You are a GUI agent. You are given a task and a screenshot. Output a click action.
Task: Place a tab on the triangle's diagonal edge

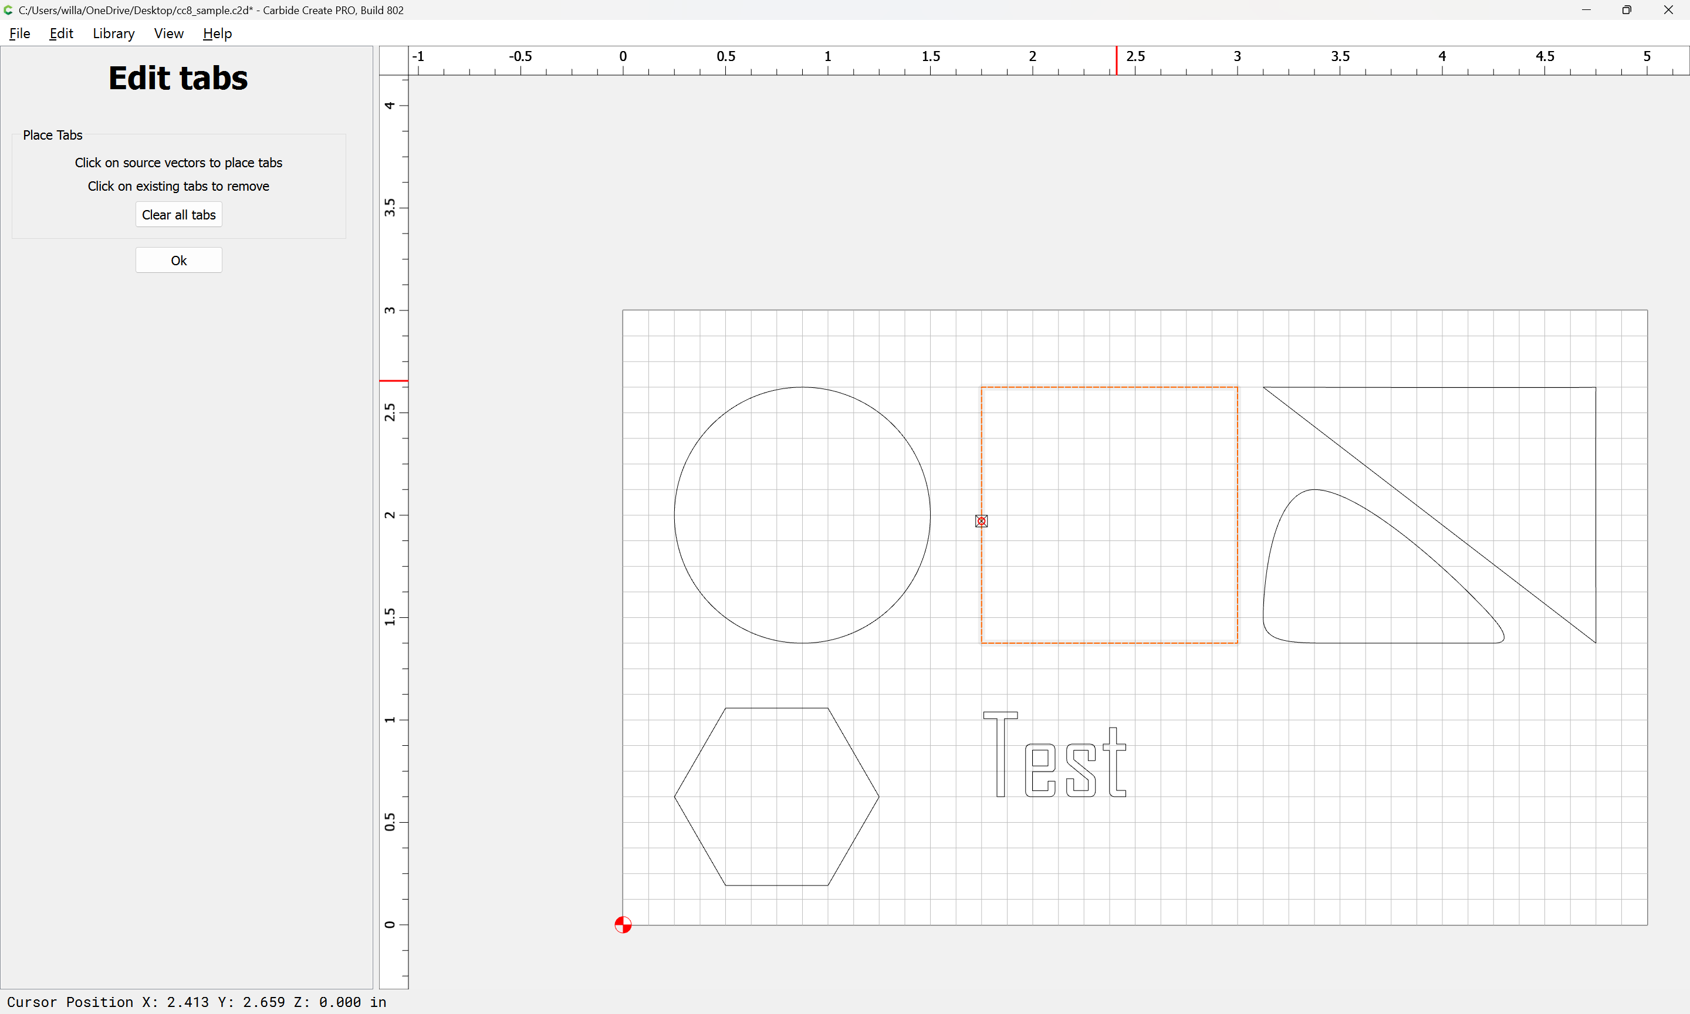1429,515
